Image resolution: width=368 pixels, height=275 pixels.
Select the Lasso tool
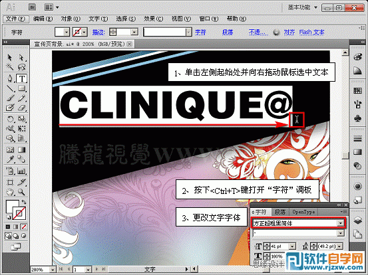pos(21,67)
